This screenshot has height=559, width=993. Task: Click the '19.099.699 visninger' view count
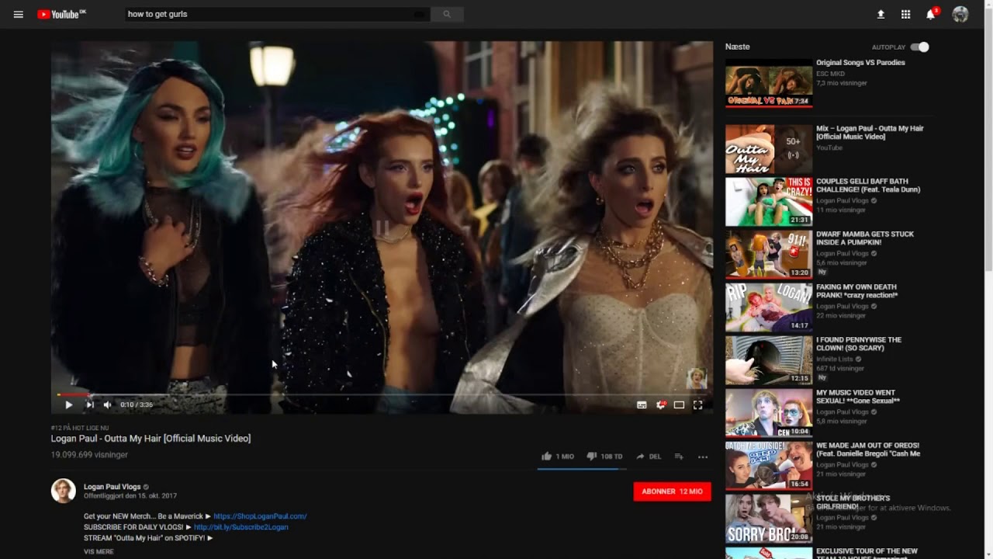pos(89,454)
